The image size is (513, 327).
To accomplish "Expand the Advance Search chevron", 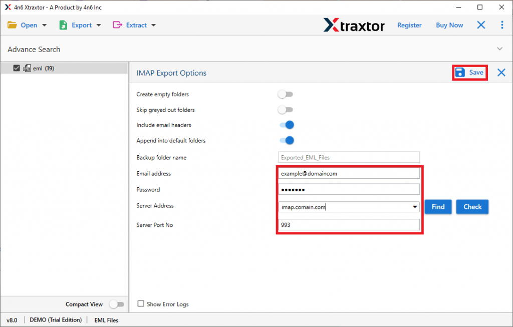I will pyautogui.click(x=499, y=49).
